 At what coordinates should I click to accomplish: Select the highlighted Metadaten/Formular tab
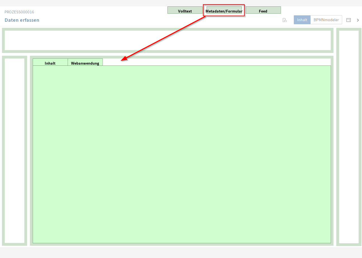[x=224, y=11]
